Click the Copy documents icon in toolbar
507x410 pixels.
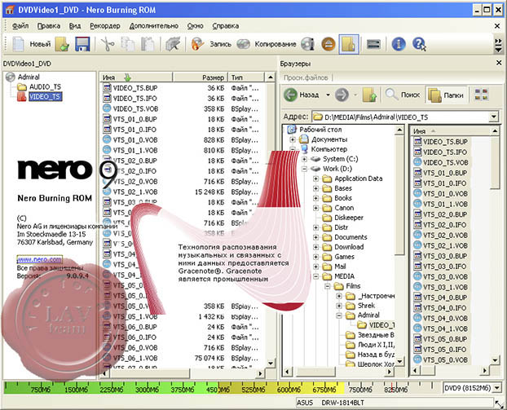(x=128, y=44)
